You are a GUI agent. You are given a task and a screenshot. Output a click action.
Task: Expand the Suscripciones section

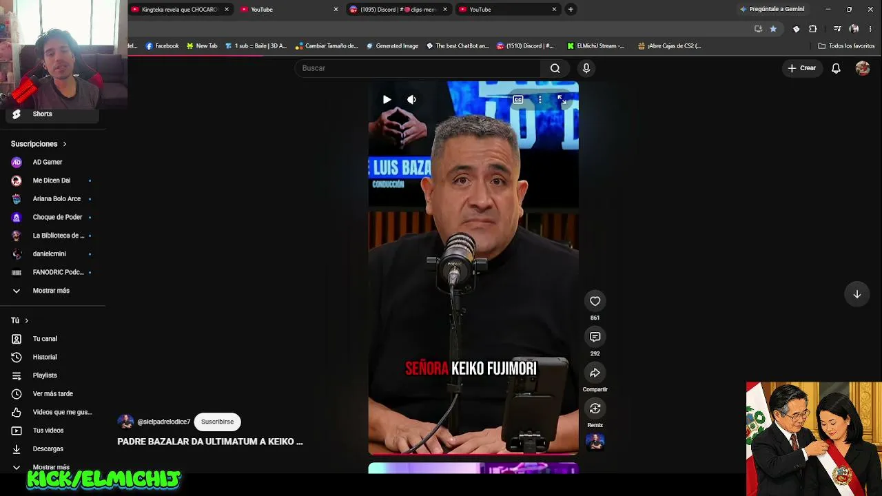39,144
